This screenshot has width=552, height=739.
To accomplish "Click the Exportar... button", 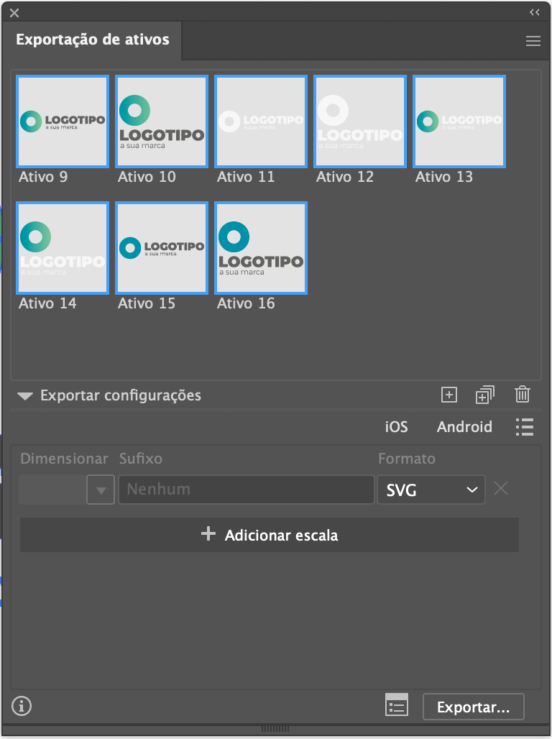I will pyautogui.click(x=473, y=707).
